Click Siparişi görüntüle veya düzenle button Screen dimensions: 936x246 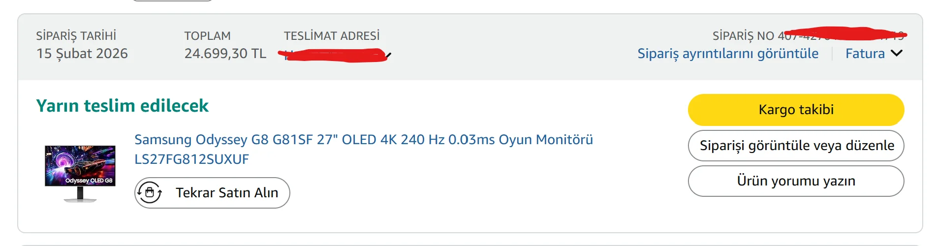pyautogui.click(x=796, y=146)
